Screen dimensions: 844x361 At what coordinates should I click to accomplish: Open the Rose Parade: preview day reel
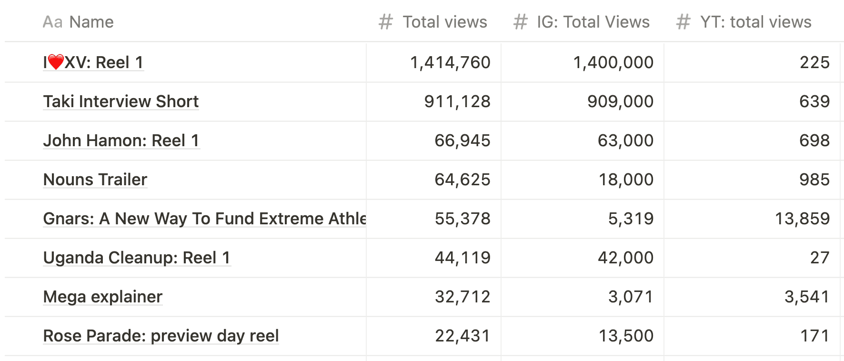click(x=161, y=336)
